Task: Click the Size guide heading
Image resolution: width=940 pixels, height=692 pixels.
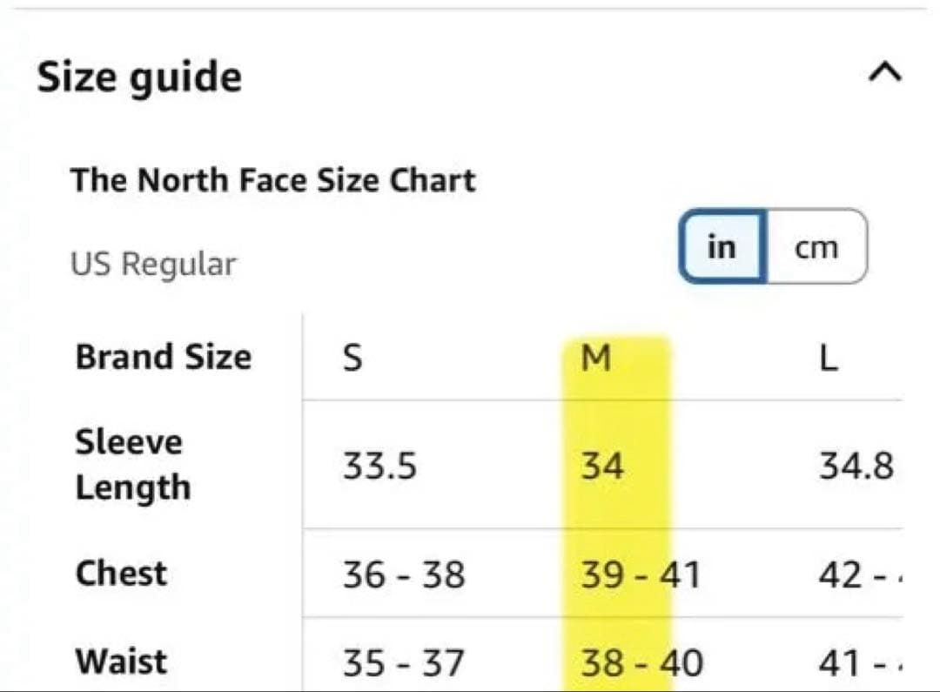Action: [139, 77]
